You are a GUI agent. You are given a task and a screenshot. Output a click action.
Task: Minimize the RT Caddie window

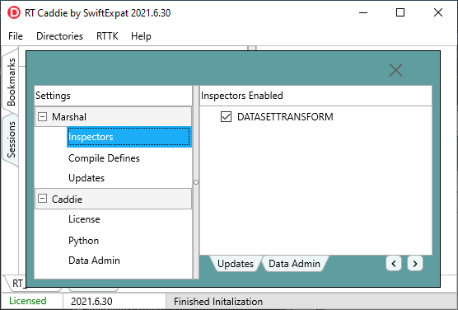[x=363, y=12]
